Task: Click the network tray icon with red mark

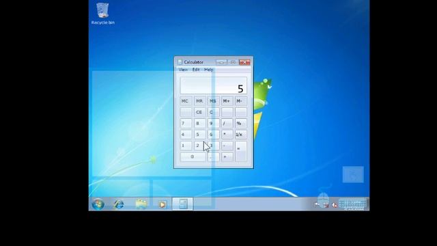Action: coord(326,205)
